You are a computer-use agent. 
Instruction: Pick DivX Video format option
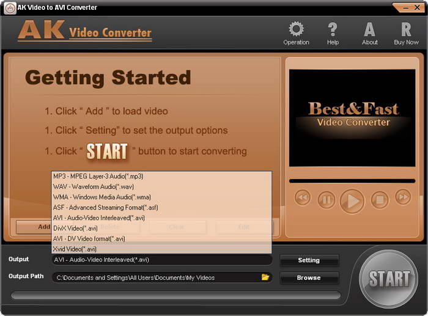click(x=161, y=228)
